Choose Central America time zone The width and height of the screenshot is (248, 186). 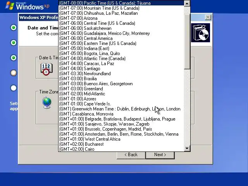pos(121,38)
